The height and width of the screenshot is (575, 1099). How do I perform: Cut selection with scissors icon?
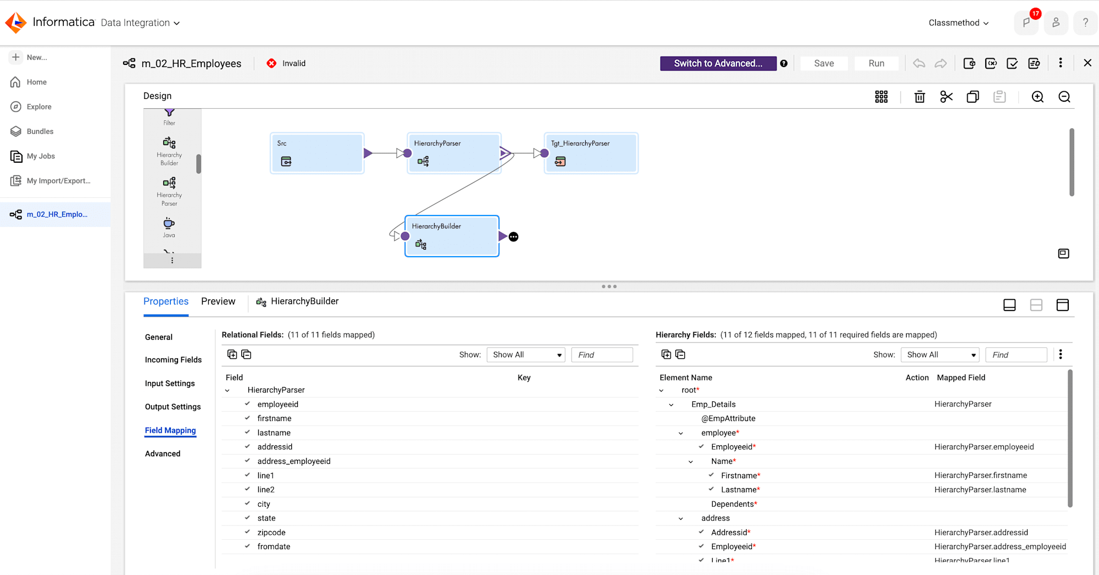[946, 97]
